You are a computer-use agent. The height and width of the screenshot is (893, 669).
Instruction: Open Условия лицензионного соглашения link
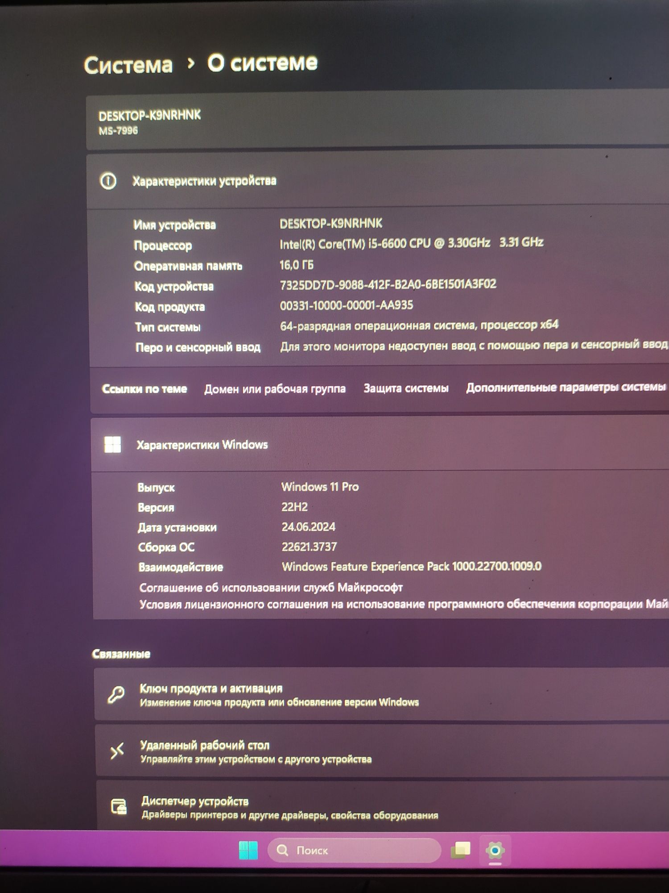[x=404, y=605]
